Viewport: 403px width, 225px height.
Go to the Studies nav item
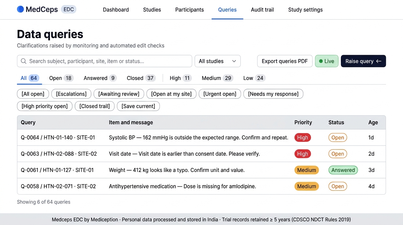(152, 10)
